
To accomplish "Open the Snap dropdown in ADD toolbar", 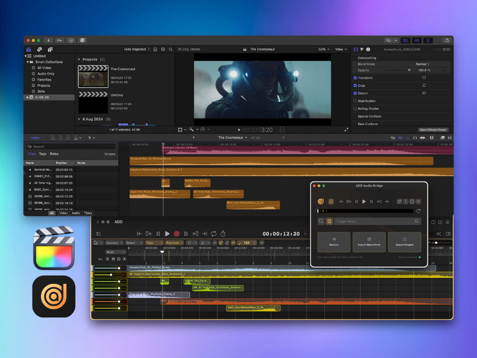I will click(153, 243).
